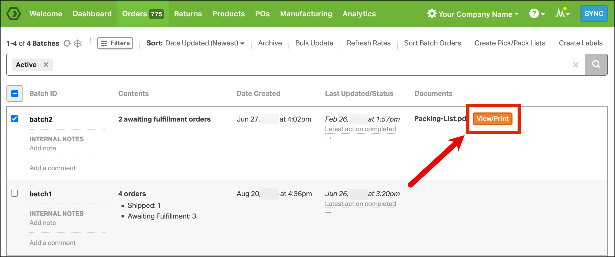Click the Ordoro hexagon logo
This screenshot has width=615, height=257.
tap(14, 14)
